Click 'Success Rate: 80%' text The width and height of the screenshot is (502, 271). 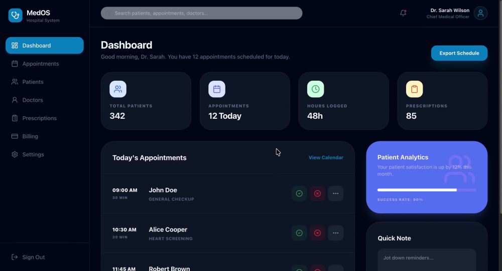pyautogui.click(x=400, y=199)
